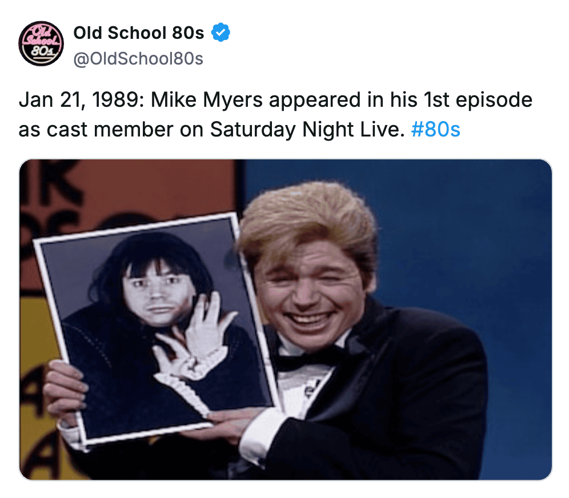Open the Old School 80s display name

pyautogui.click(x=139, y=33)
